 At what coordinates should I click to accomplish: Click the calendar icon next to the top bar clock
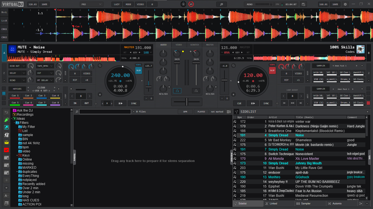click(x=303, y=4)
